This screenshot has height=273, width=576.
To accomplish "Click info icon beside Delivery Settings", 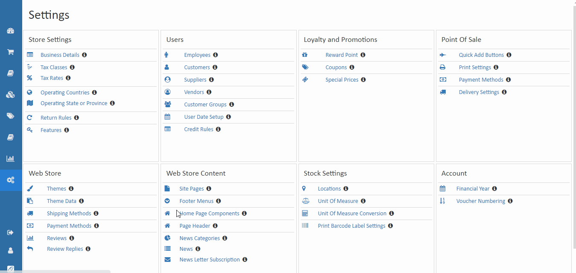I will (504, 92).
